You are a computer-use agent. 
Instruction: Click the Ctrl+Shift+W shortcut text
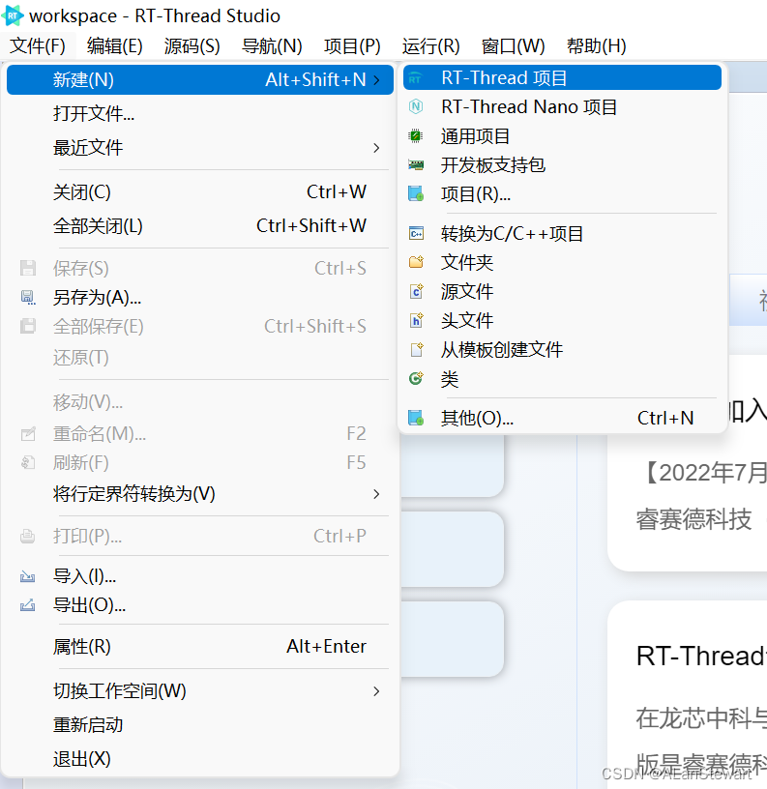click(311, 226)
